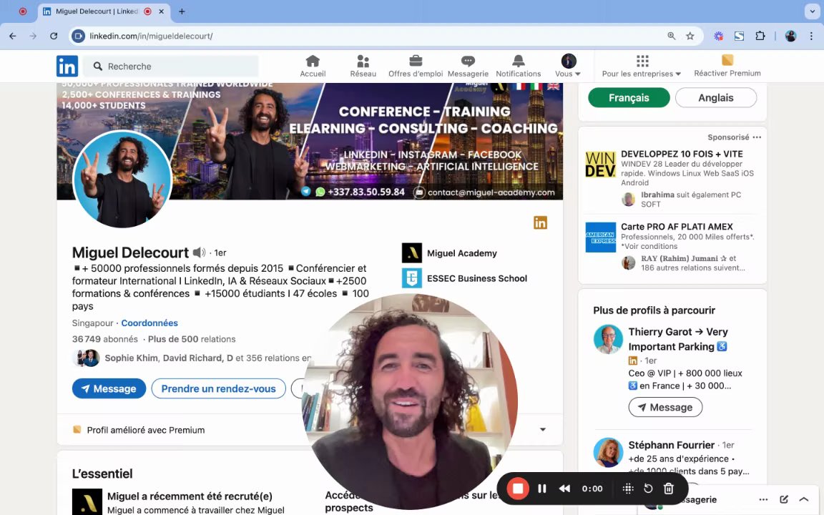Open Offres d'emploi jobs page
This screenshot has height=515, width=824.
tap(415, 67)
